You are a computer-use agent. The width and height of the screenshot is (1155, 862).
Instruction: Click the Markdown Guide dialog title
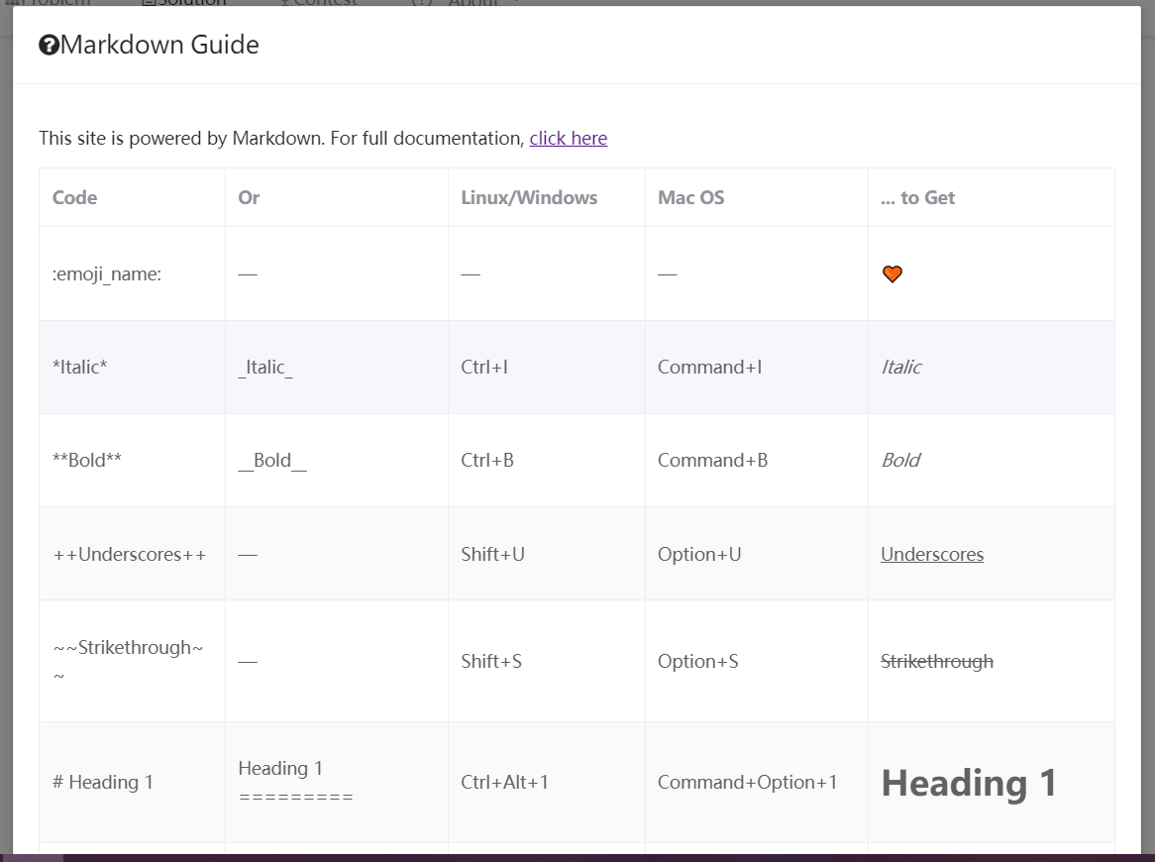coord(159,45)
